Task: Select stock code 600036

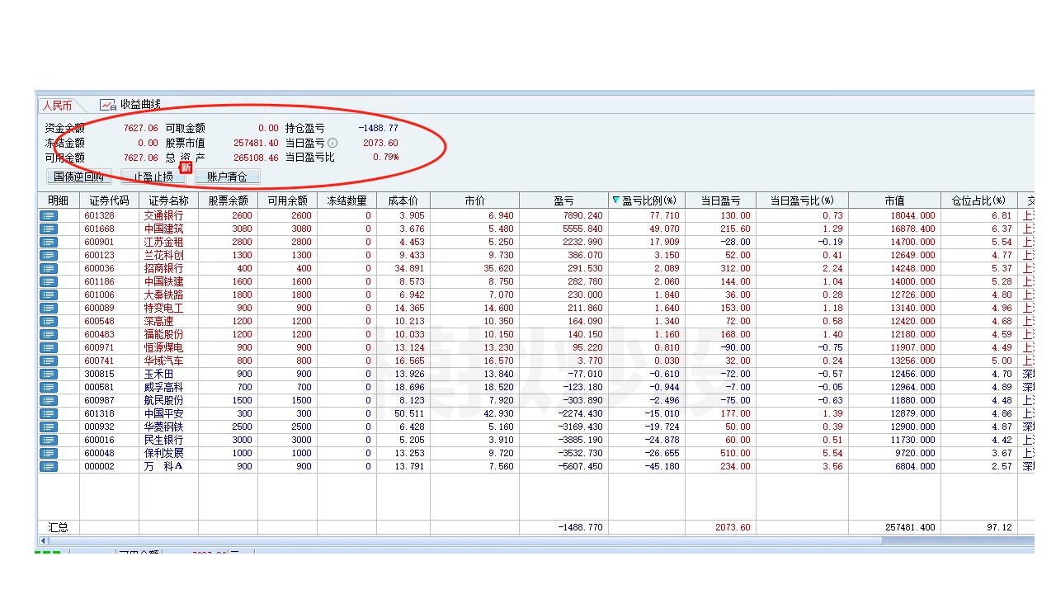Action: (100, 268)
